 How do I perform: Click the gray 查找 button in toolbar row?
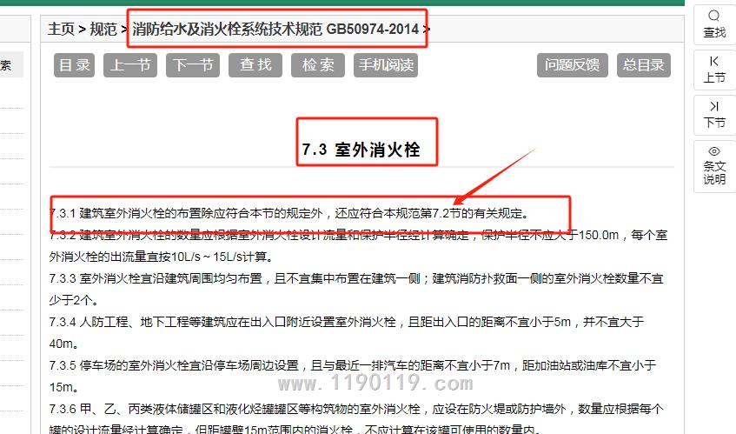coord(255,65)
